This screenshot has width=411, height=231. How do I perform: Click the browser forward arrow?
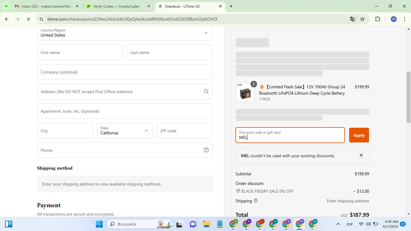pyautogui.click(x=18, y=19)
